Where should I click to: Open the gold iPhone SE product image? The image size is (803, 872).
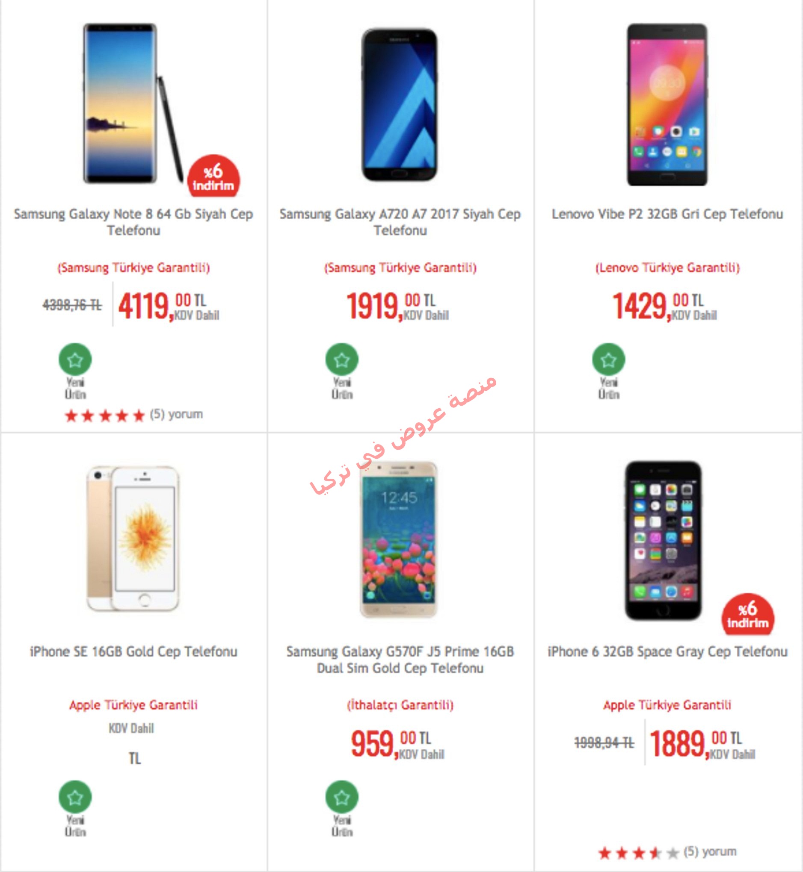(x=133, y=538)
